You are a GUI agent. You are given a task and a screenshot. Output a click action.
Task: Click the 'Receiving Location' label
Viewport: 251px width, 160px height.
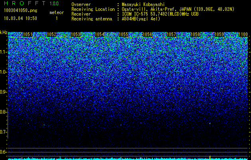coord(93,9)
